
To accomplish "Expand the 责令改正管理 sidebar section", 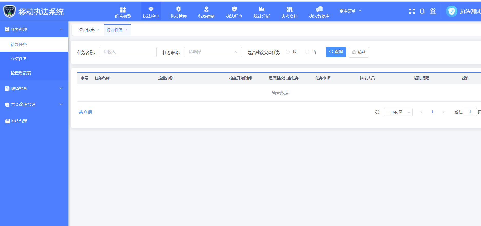I will (34, 104).
